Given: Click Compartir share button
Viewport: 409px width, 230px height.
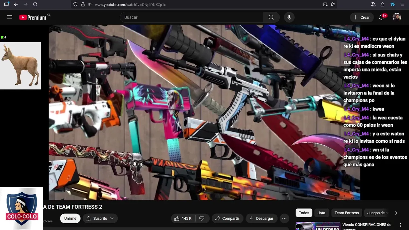Looking at the screenshot, I should [x=227, y=218].
